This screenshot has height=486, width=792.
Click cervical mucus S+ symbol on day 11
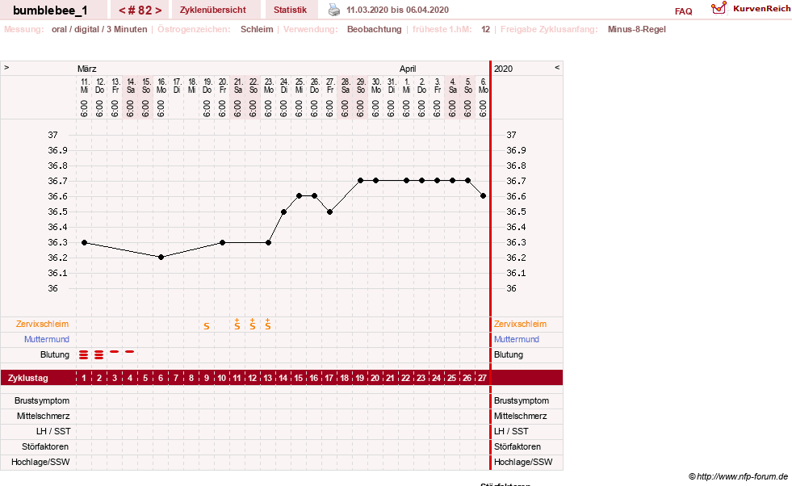(x=237, y=324)
